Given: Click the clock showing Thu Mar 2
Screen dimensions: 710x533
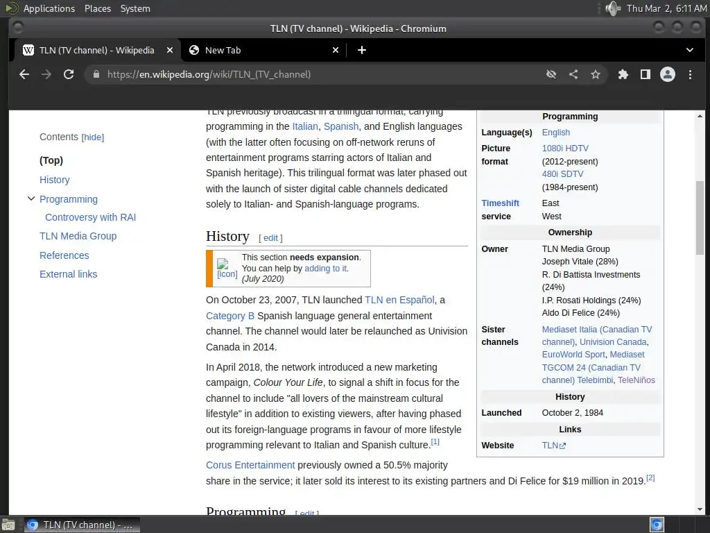Looking at the screenshot, I should (x=666, y=8).
